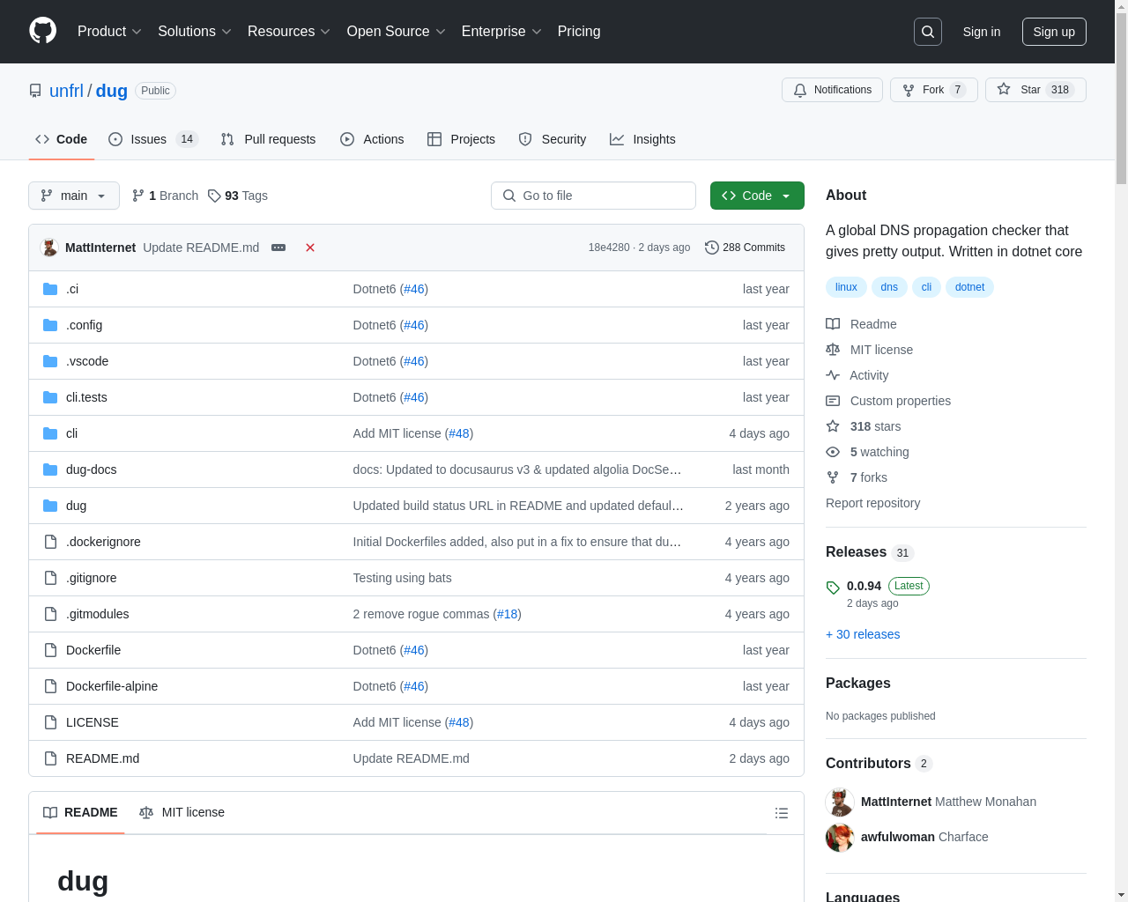The height and width of the screenshot is (902, 1128).
Task: Click the dns topic tag
Action: [x=889, y=287]
